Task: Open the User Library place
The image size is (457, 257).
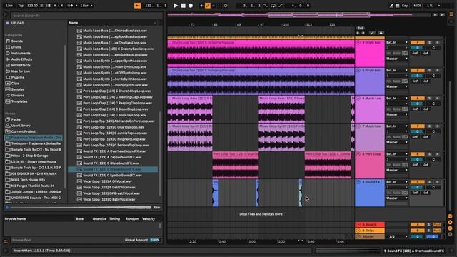Action: [x=21, y=126]
